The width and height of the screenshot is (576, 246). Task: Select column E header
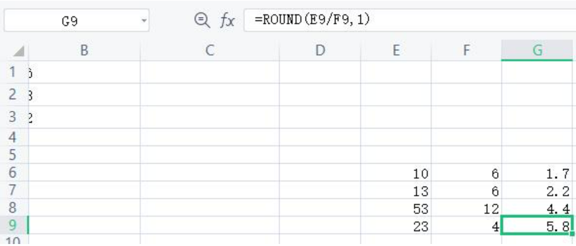[x=396, y=50]
